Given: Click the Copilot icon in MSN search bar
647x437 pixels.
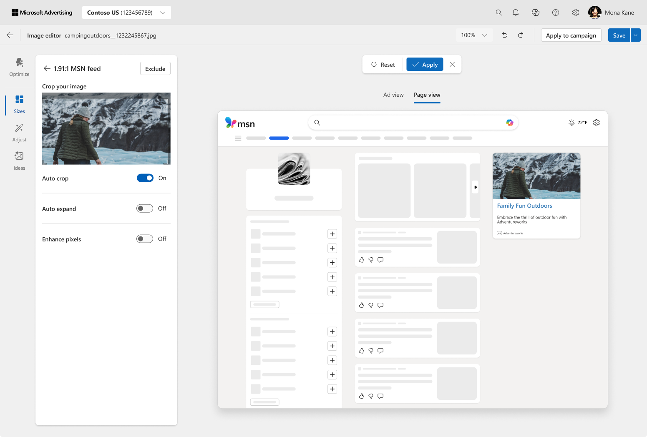Looking at the screenshot, I should (510, 123).
